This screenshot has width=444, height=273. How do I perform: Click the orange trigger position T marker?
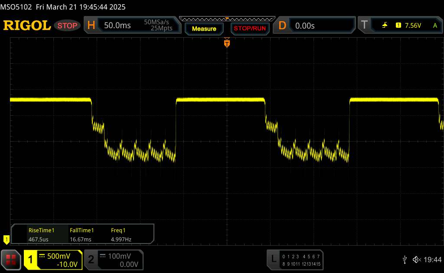coord(226,43)
